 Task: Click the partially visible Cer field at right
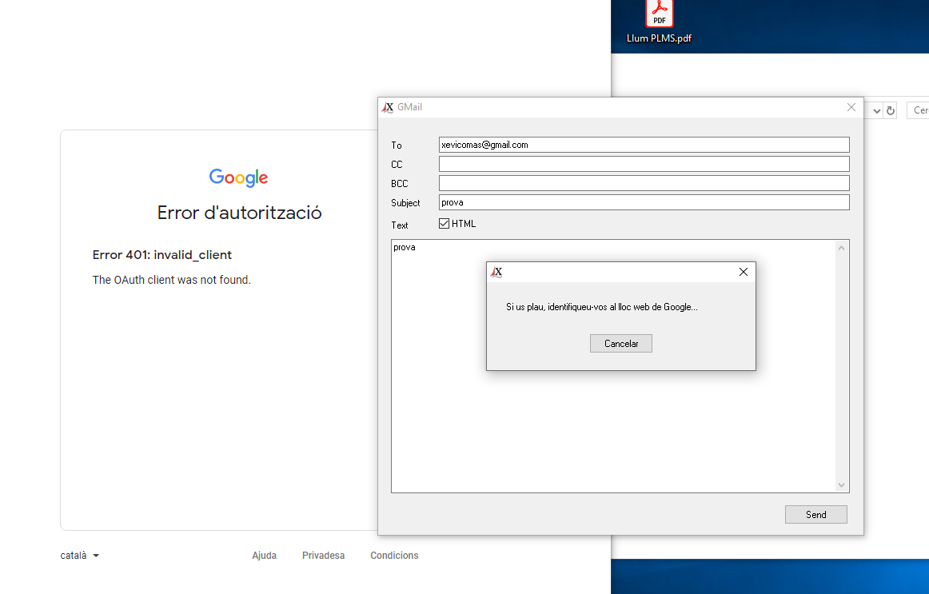click(918, 110)
